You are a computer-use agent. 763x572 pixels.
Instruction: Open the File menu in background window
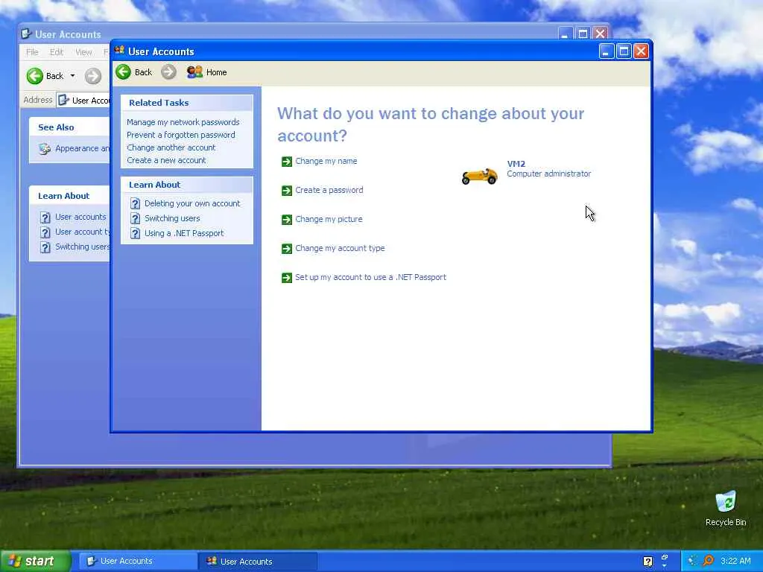(x=32, y=52)
